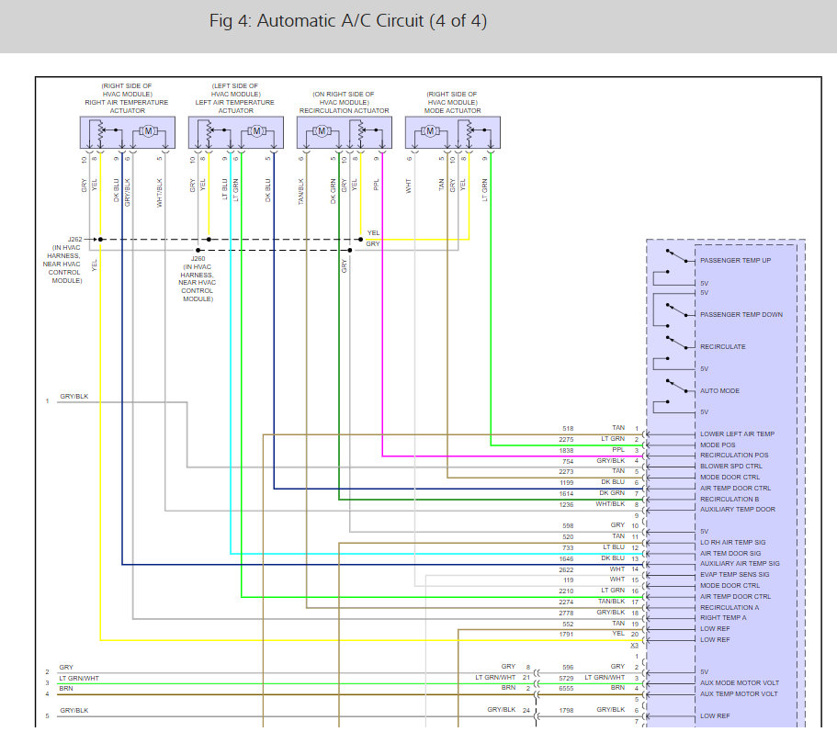
Task: Click the 'AUXILIARY TEMP DOOR' label
Action: tap(738, 509)
